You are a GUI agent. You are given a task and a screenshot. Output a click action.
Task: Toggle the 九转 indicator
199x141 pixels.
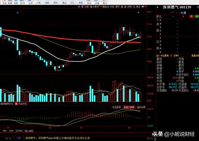86,7
